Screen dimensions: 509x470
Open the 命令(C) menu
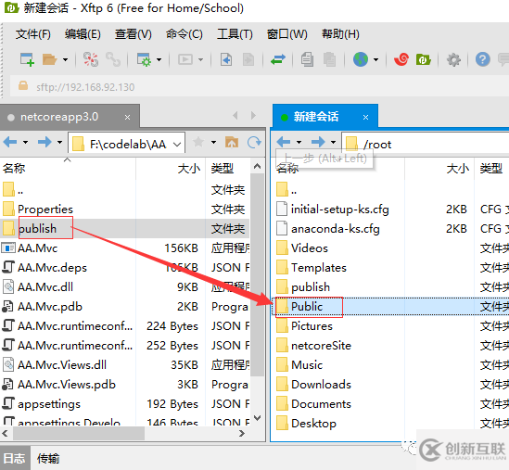[185, 34]
